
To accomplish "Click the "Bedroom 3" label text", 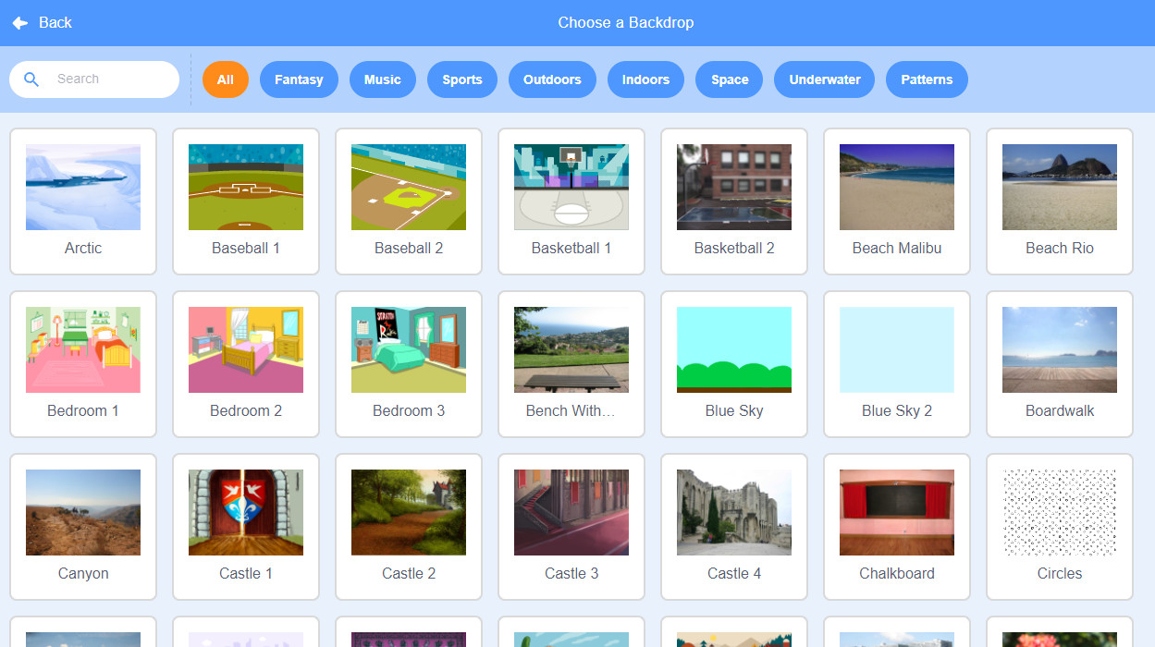I will 409,411.
